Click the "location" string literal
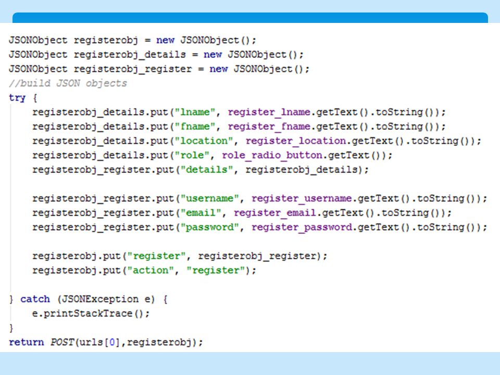The height and width of the screenshot is (375, 500). pos(204,141)
